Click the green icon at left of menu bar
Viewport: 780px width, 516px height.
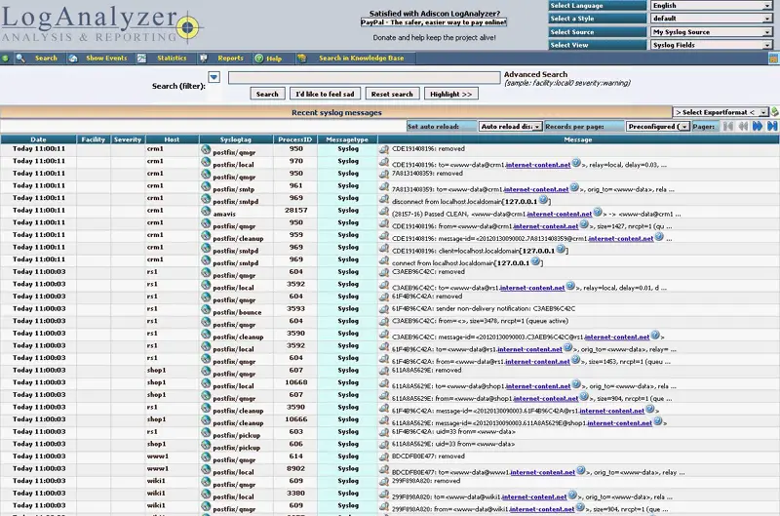click(5, 59)
